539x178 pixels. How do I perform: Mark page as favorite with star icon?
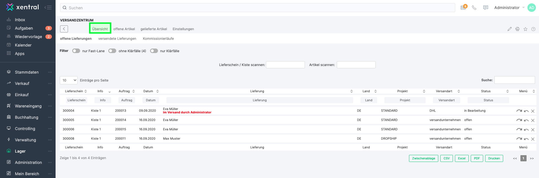(525, 29)
